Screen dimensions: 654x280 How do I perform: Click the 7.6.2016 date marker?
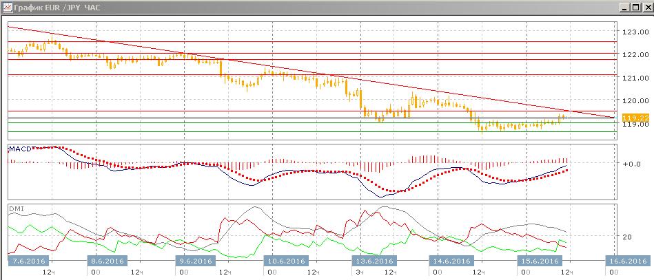coord(29,261)
